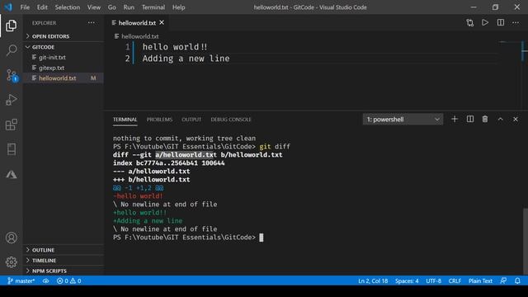The height and width of the screenshot is (297, 528).
Task: Switch to the Problems panel tab
Action: (x=159, y=120)
